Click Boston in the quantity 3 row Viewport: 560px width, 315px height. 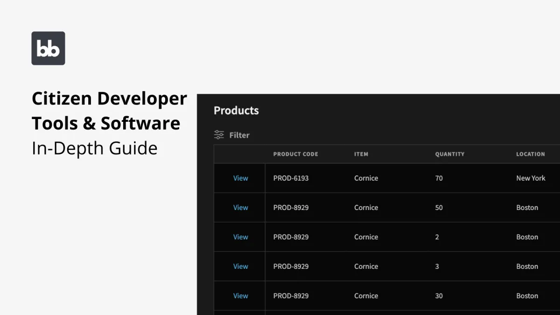coord(527,266)
